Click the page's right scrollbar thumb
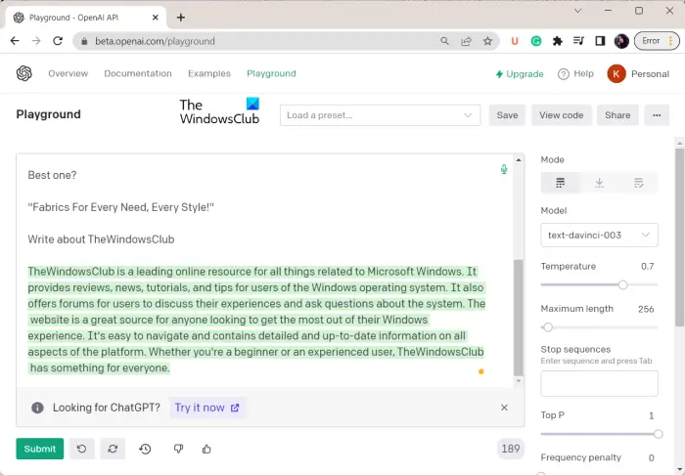The width and height of the screenshot is (685, 475). (x=679, y=237)
